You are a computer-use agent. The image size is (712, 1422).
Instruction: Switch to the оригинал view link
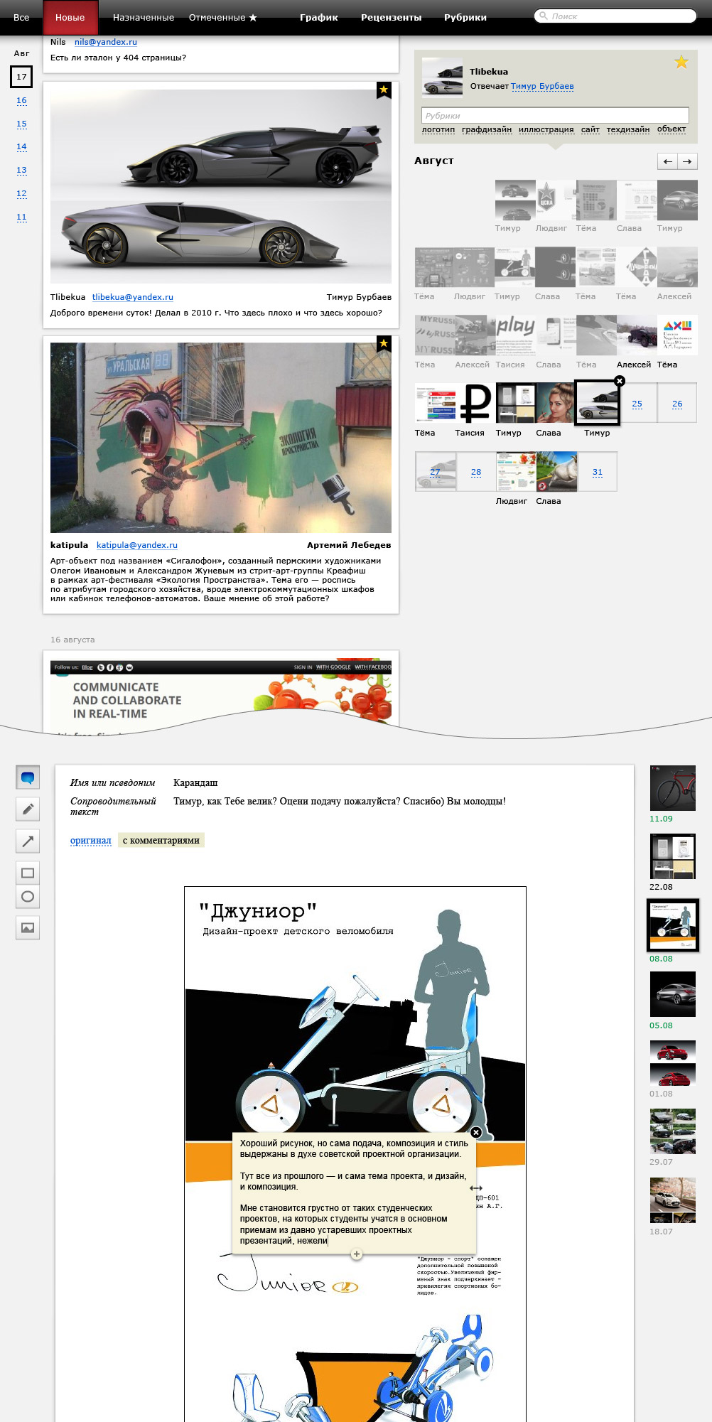coord(90,841)
